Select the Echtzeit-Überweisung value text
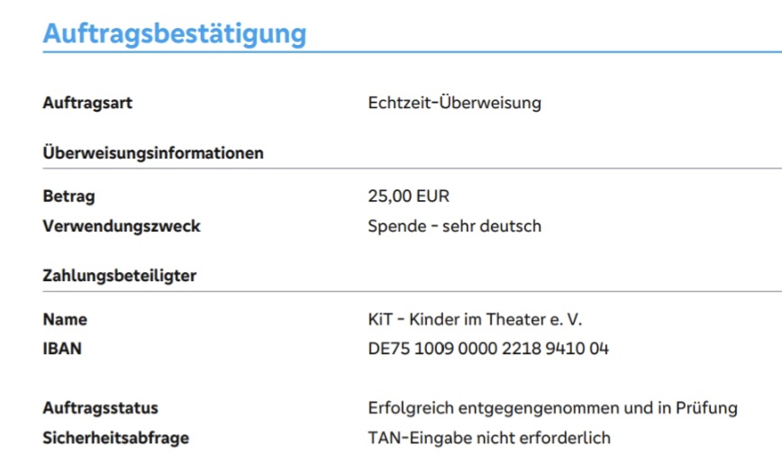 [454, 103]
